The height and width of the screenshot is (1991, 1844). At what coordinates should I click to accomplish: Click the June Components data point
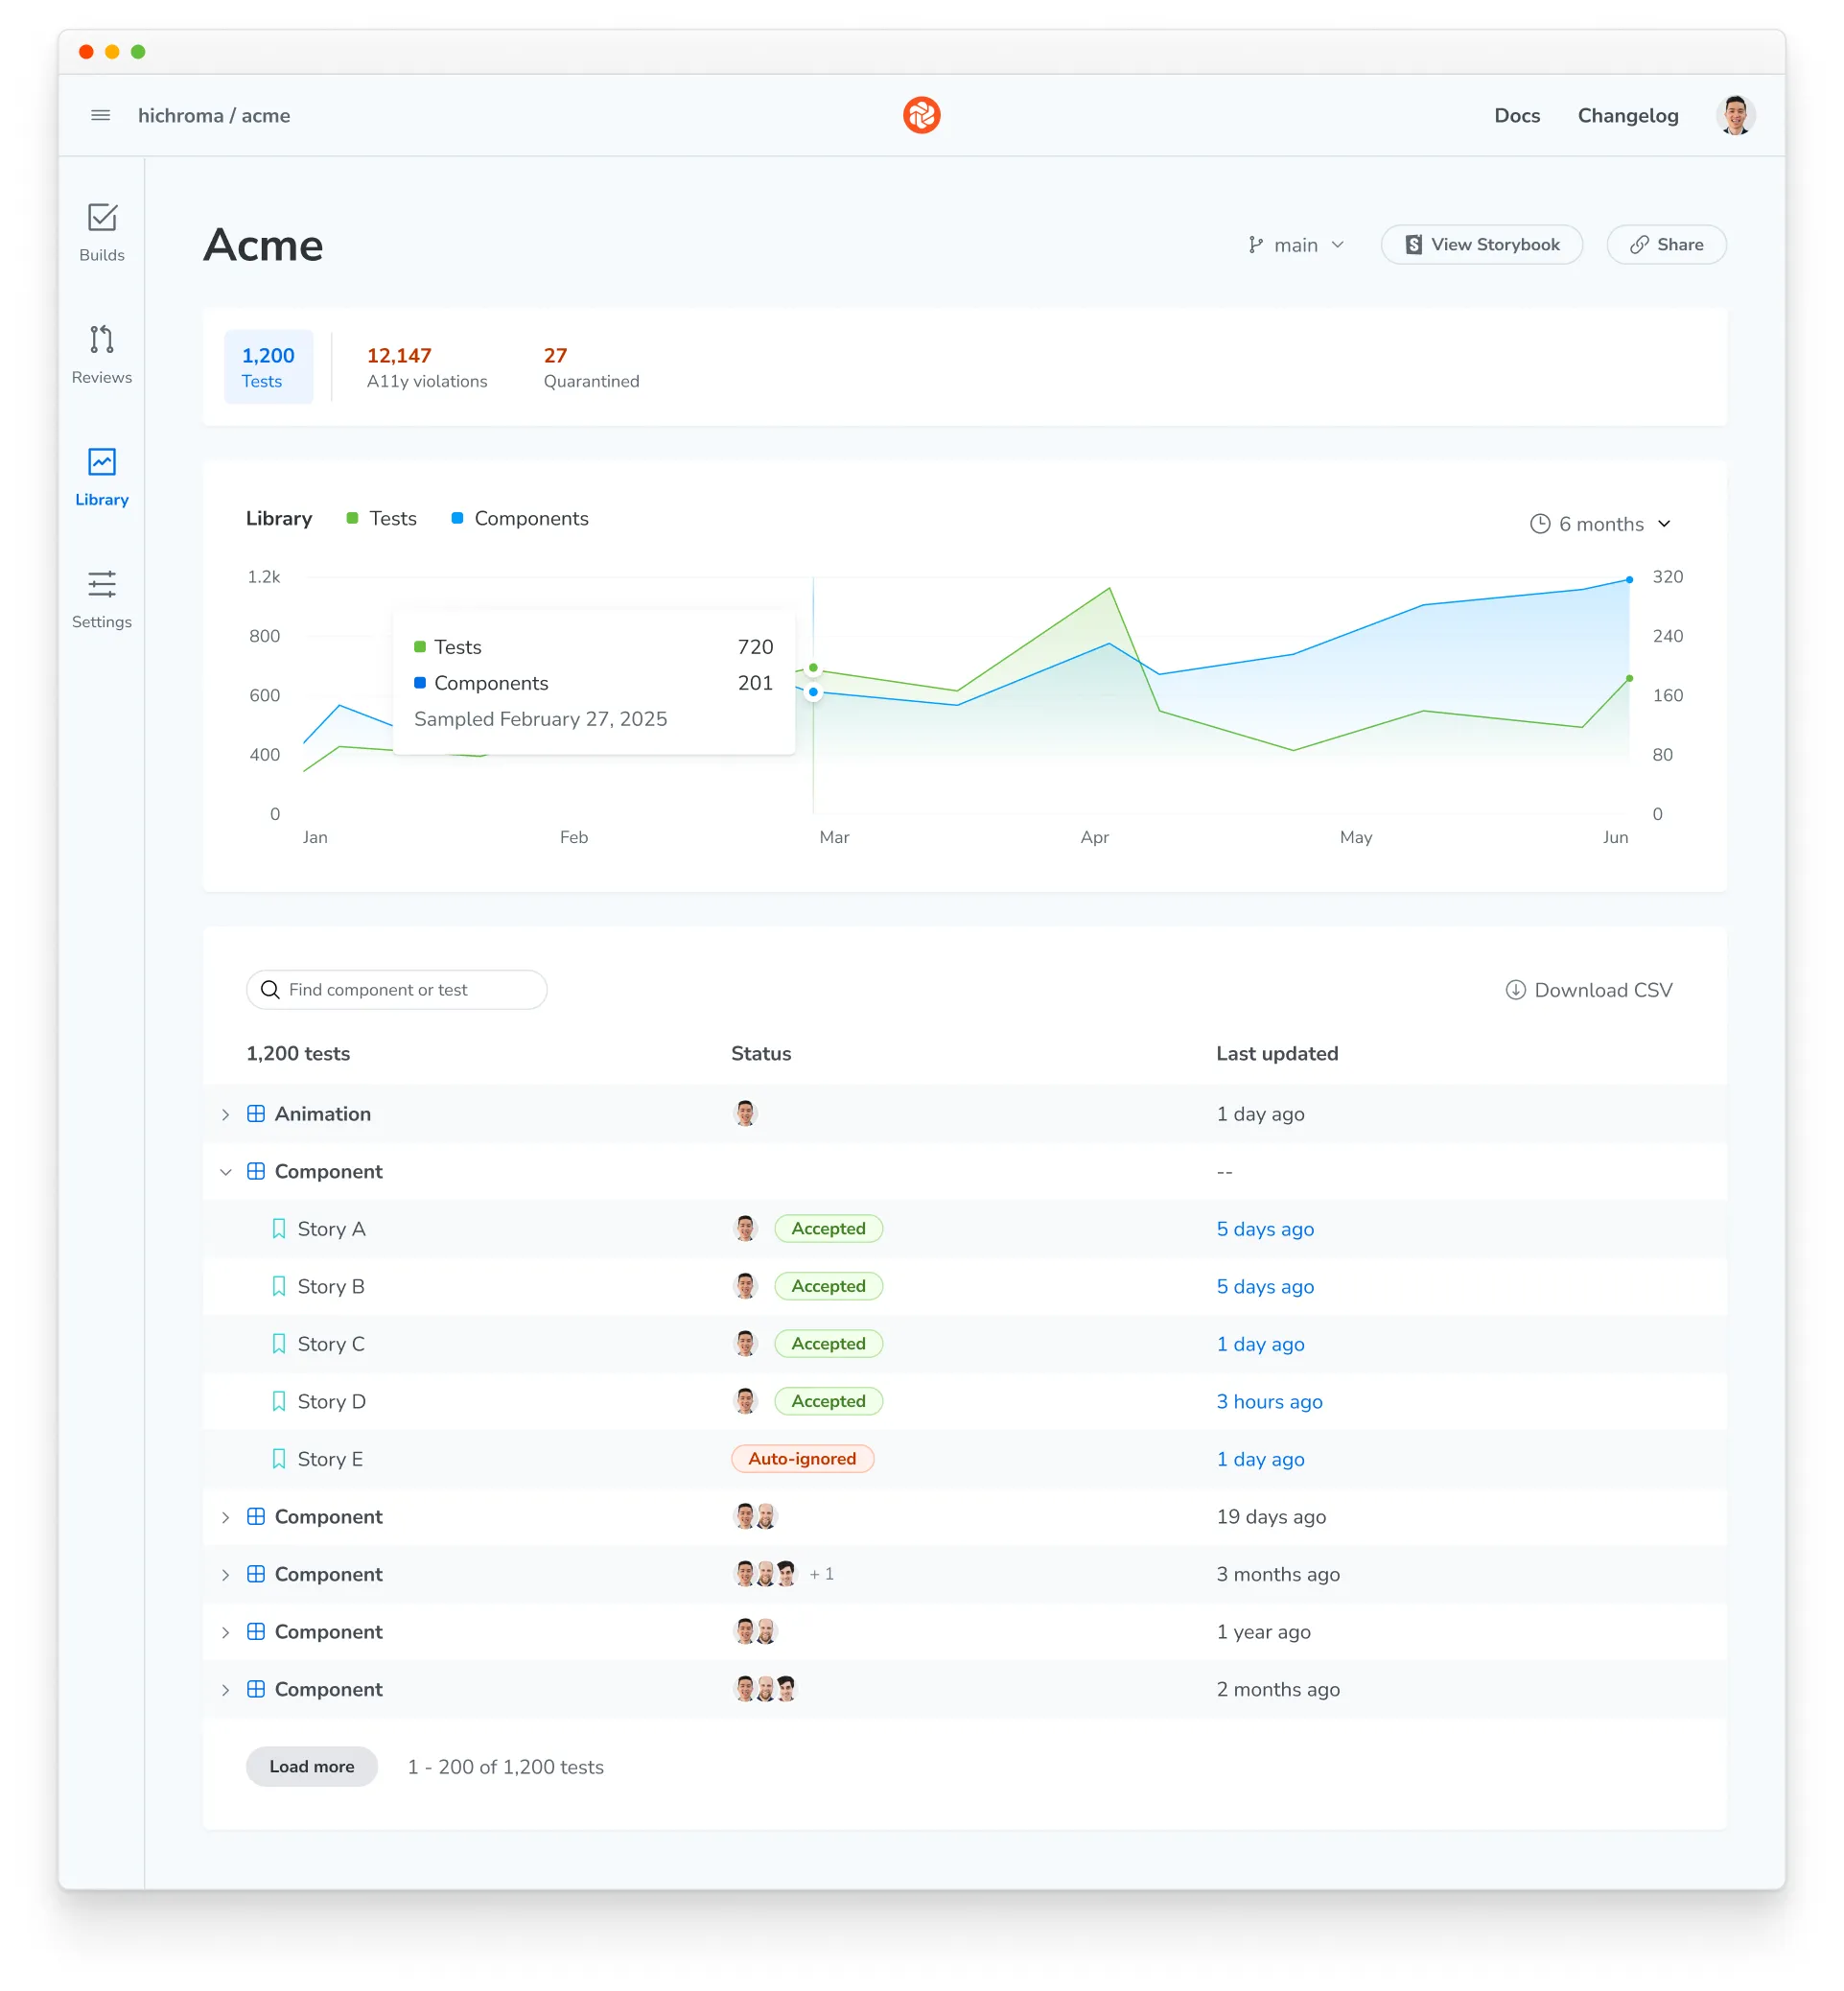pyautogui.click(x=1628, y=580)
